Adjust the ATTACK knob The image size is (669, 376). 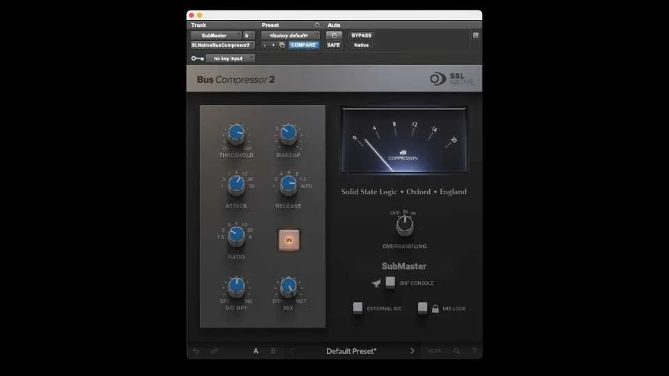click(x=236, y=185)
